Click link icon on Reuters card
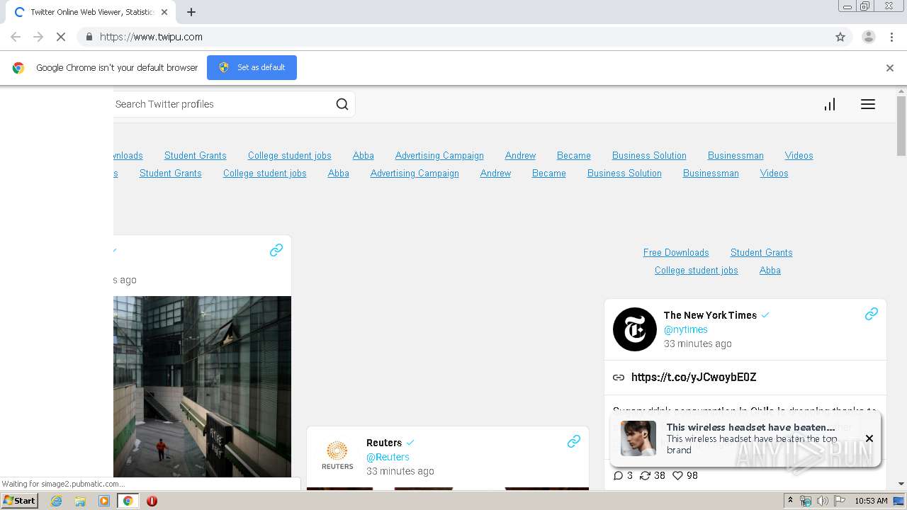 point(574,441)
